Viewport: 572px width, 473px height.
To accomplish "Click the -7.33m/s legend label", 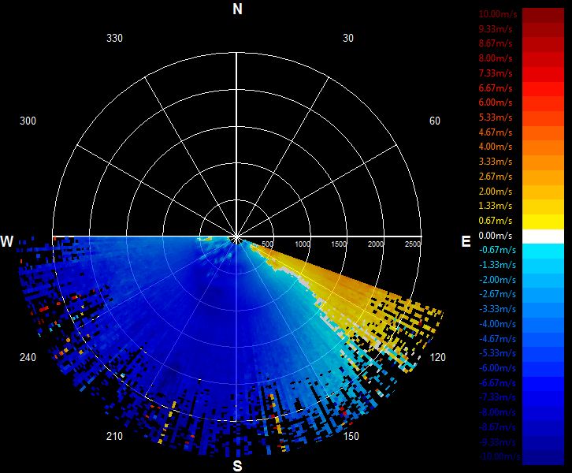I will [497, 397].
